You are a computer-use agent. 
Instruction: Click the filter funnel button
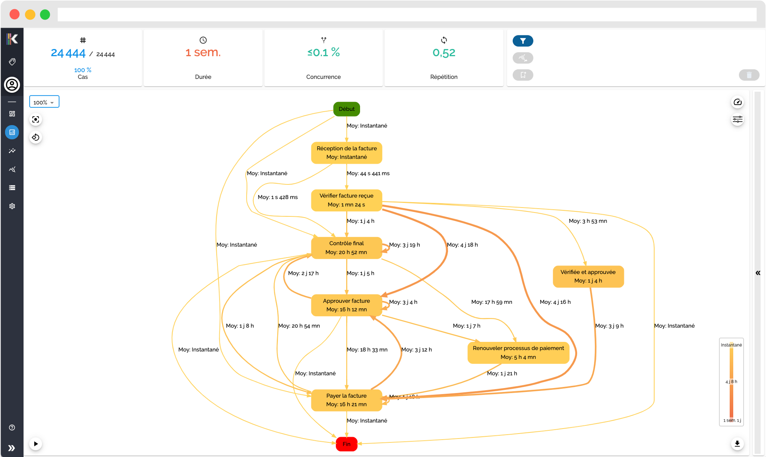(x=523, y=41)
